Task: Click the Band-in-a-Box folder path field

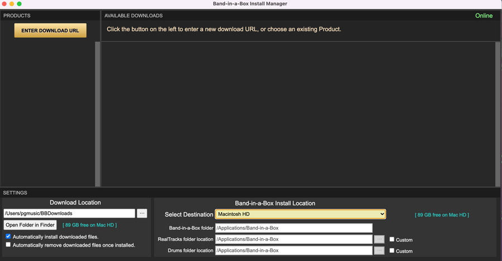Action: (294, 228)
